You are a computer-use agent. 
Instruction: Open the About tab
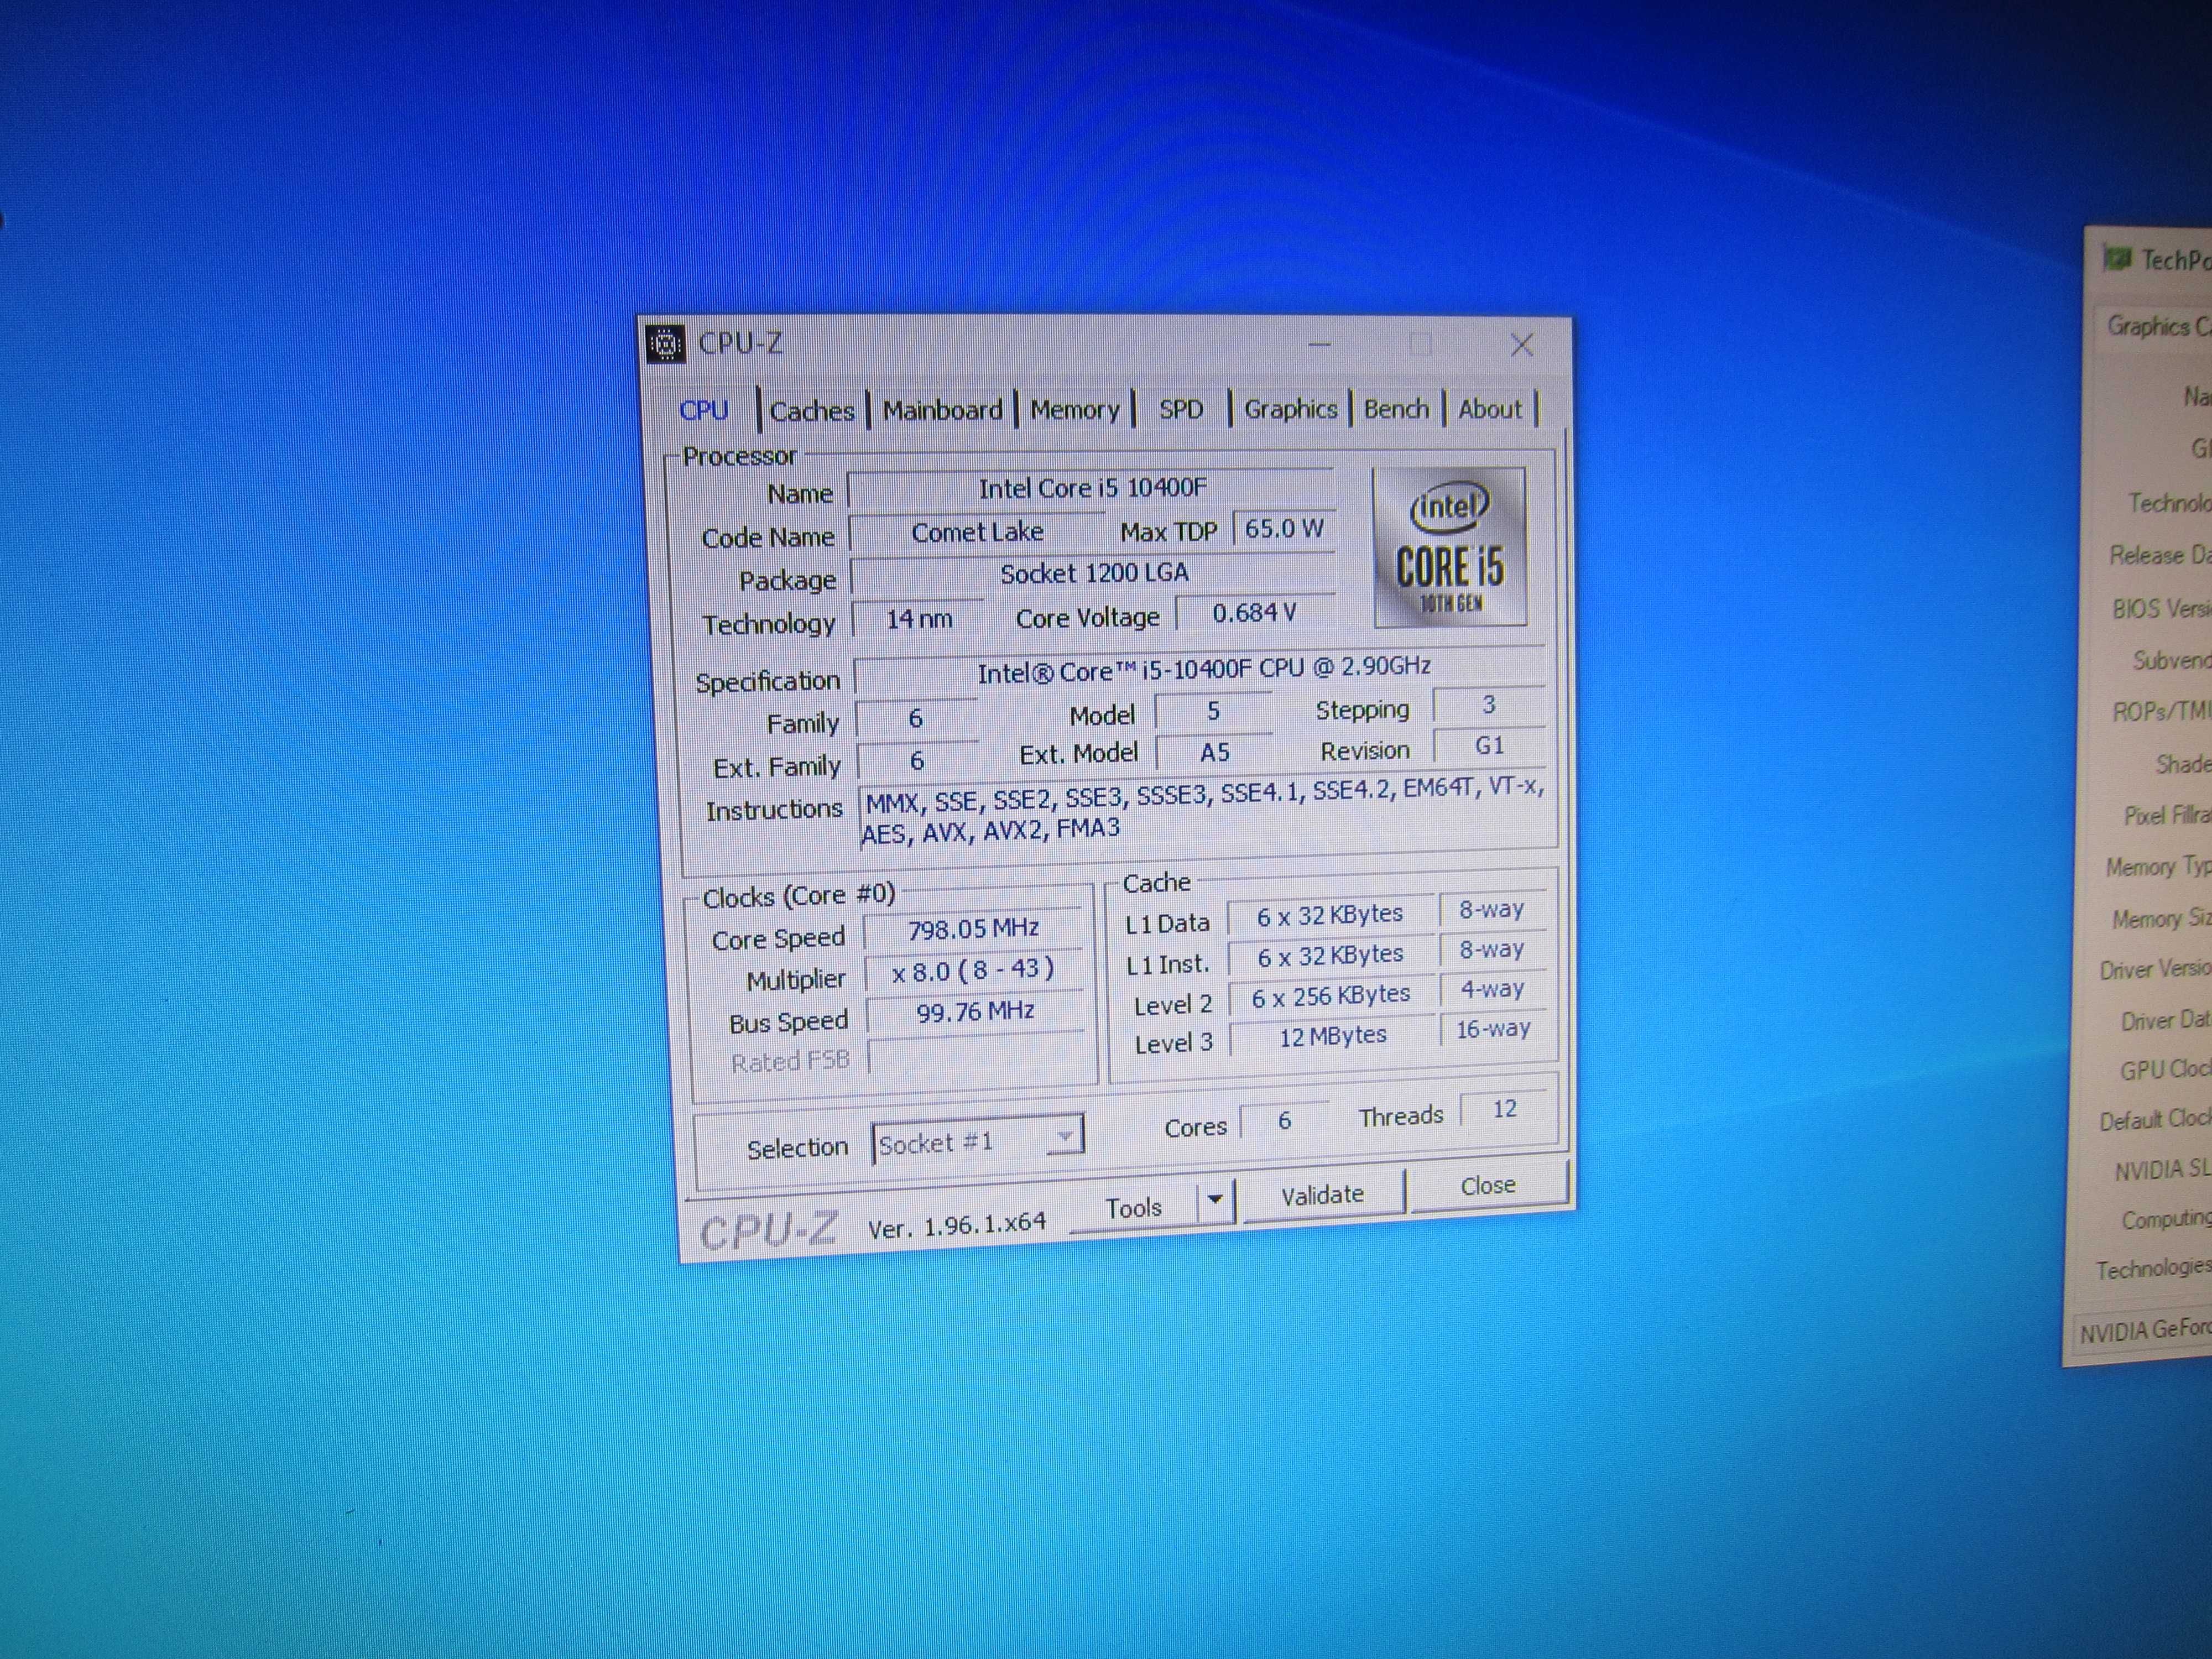coord(1489,408)
